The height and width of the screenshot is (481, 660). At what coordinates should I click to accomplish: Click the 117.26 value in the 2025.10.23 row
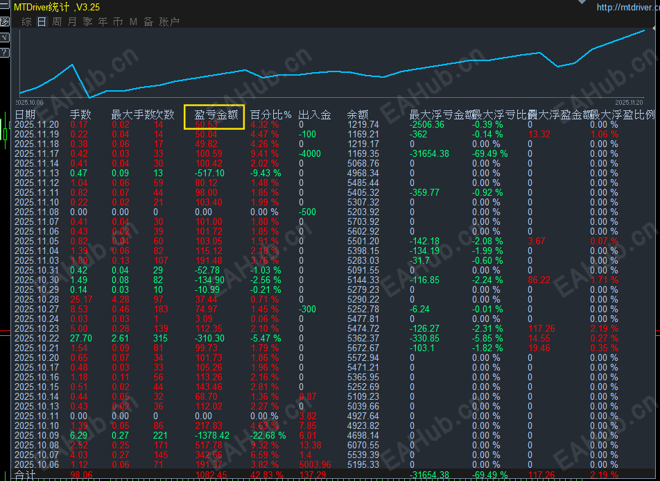(541, 328)
